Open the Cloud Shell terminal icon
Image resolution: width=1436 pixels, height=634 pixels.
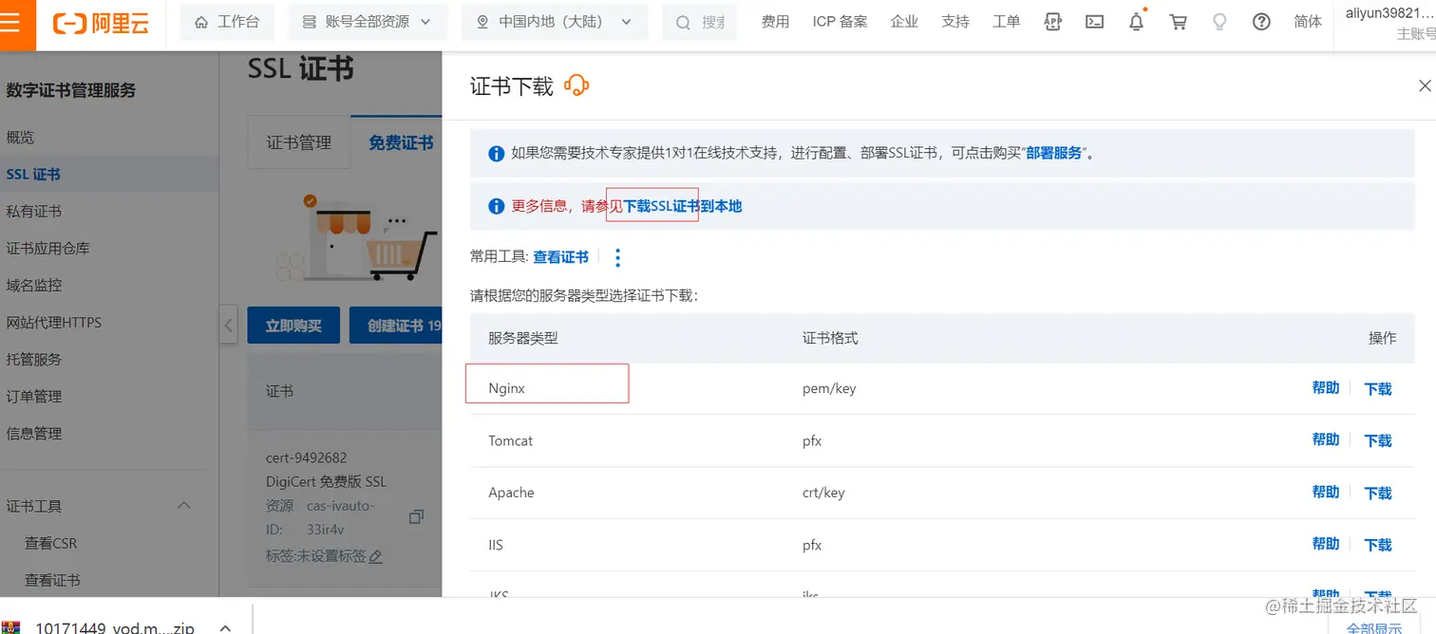click(1095, 22)
